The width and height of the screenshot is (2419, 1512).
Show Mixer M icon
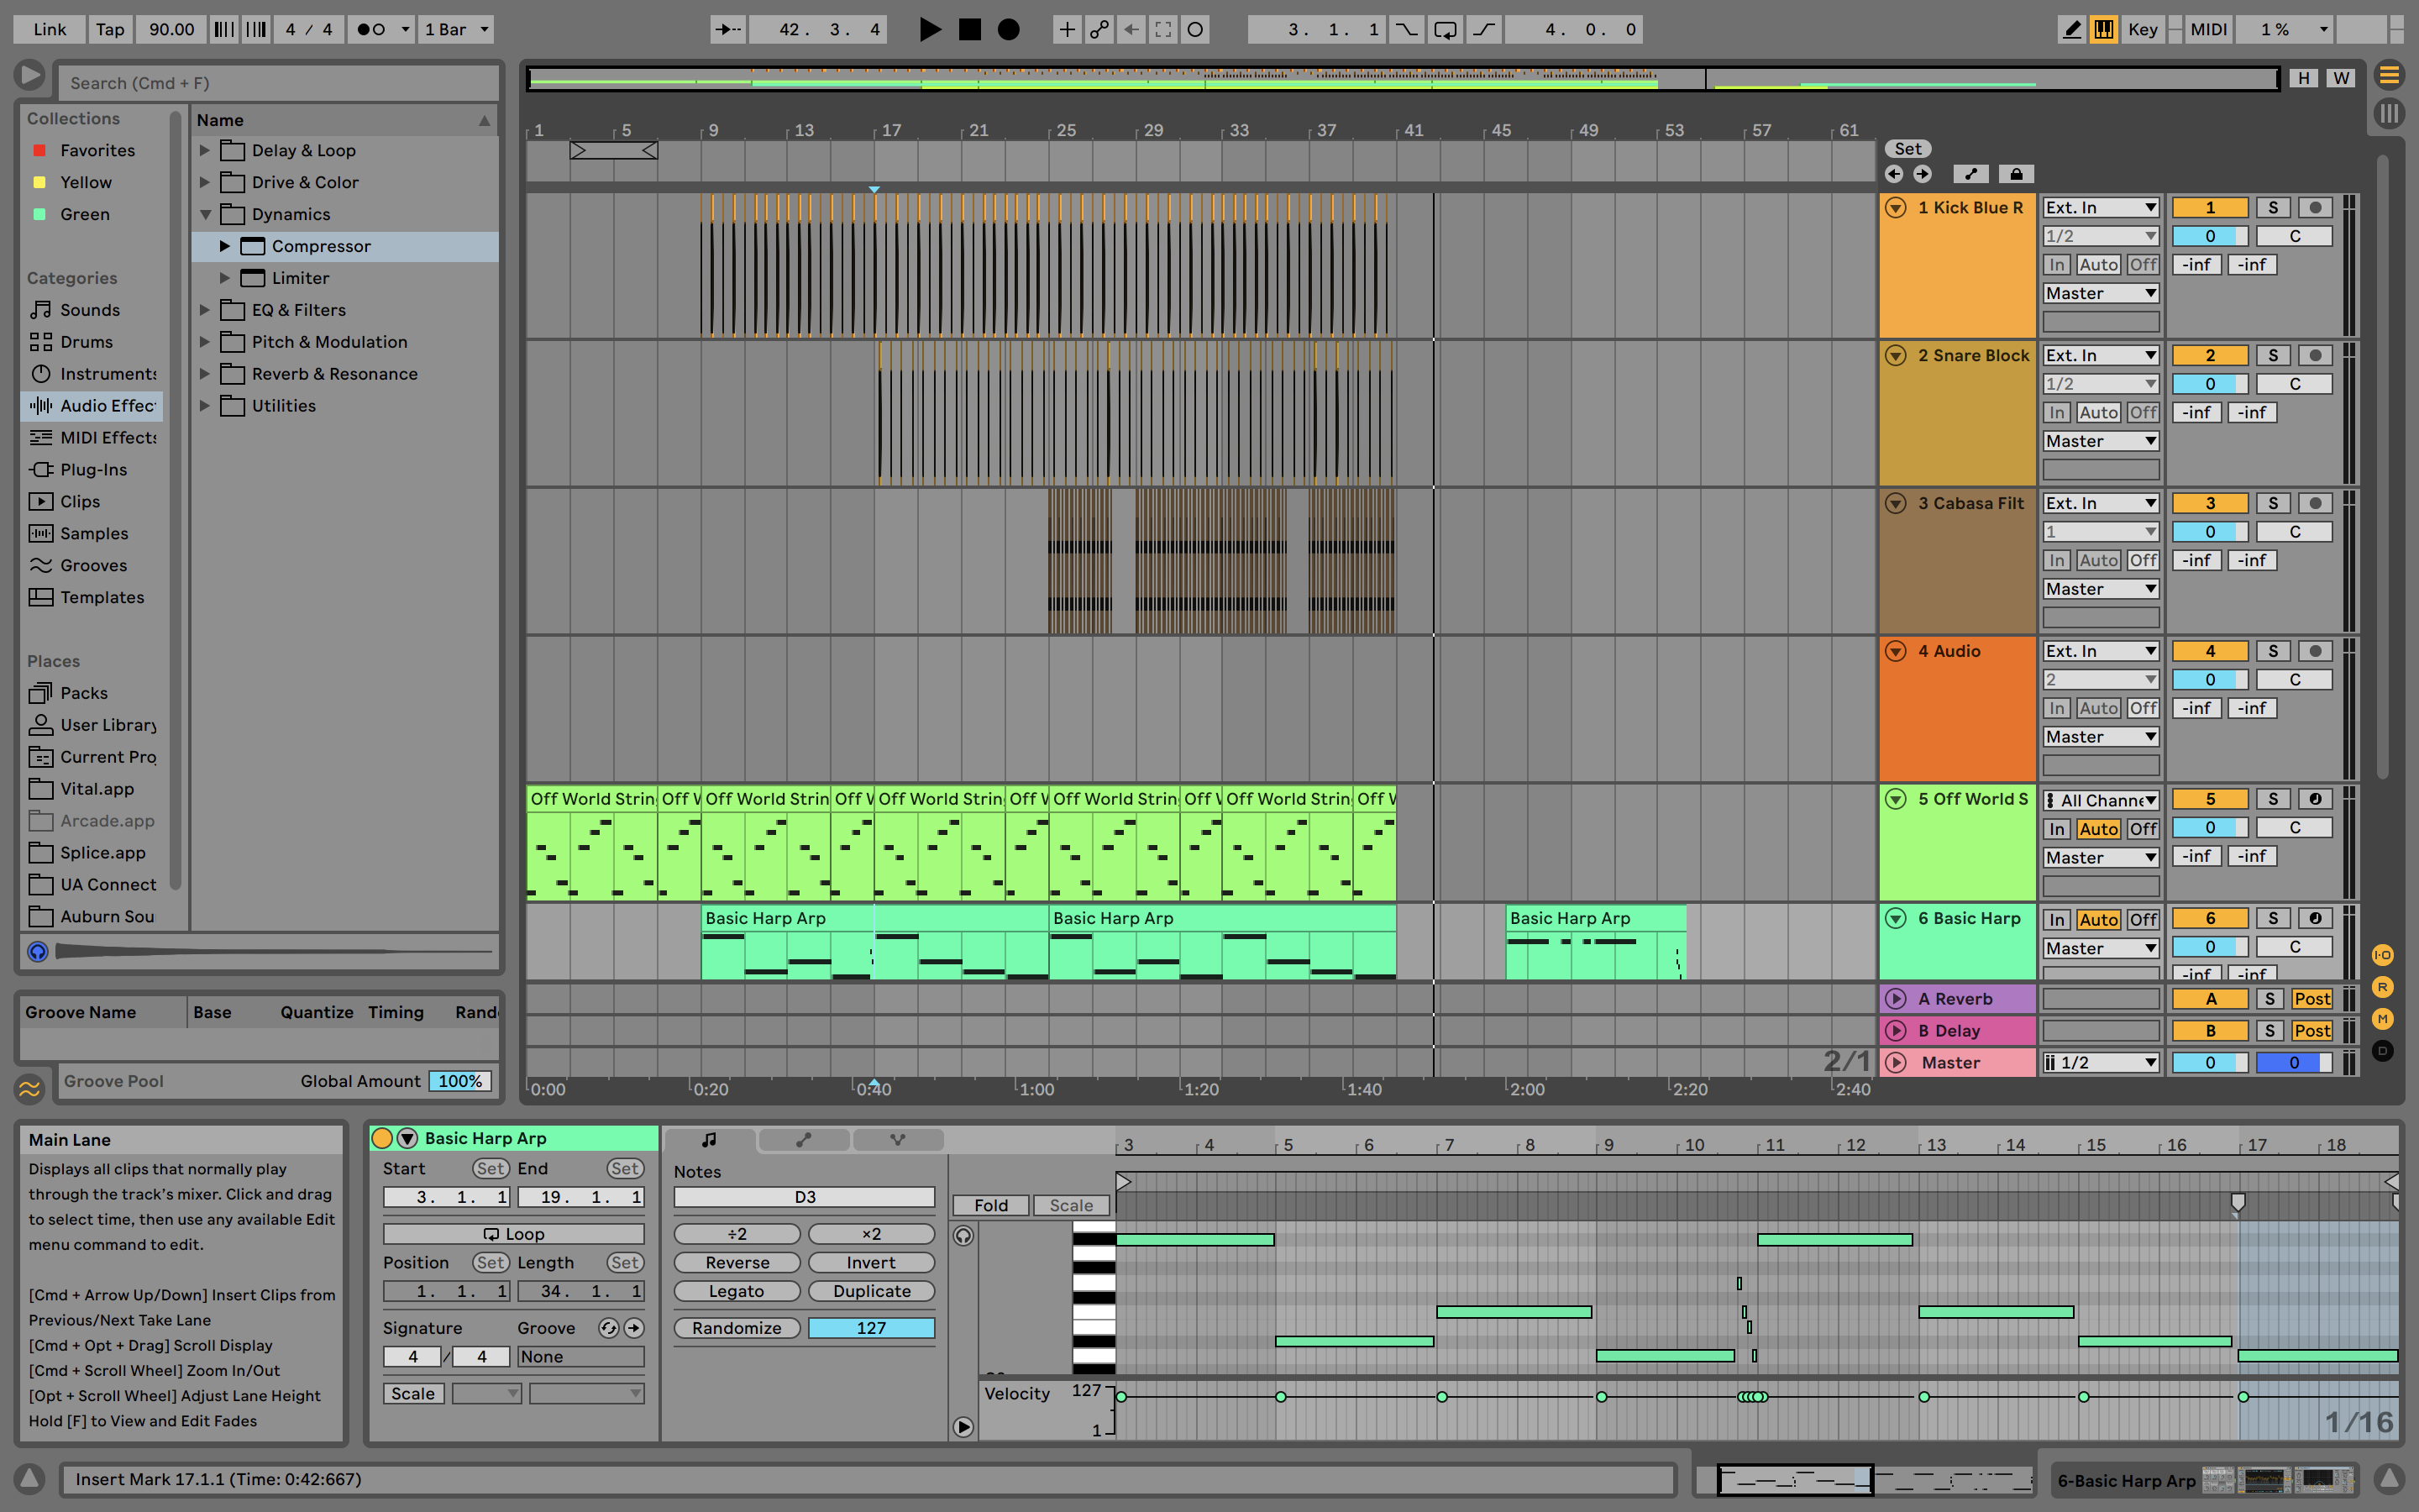(x=2383, y=1019)
